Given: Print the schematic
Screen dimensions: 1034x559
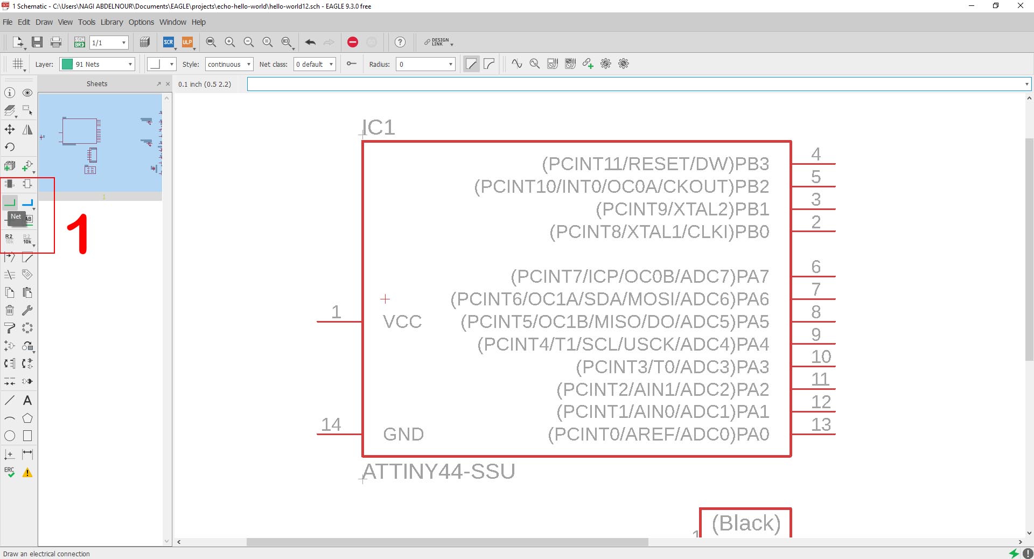Looking at the screenshot, I should [56, 42].
